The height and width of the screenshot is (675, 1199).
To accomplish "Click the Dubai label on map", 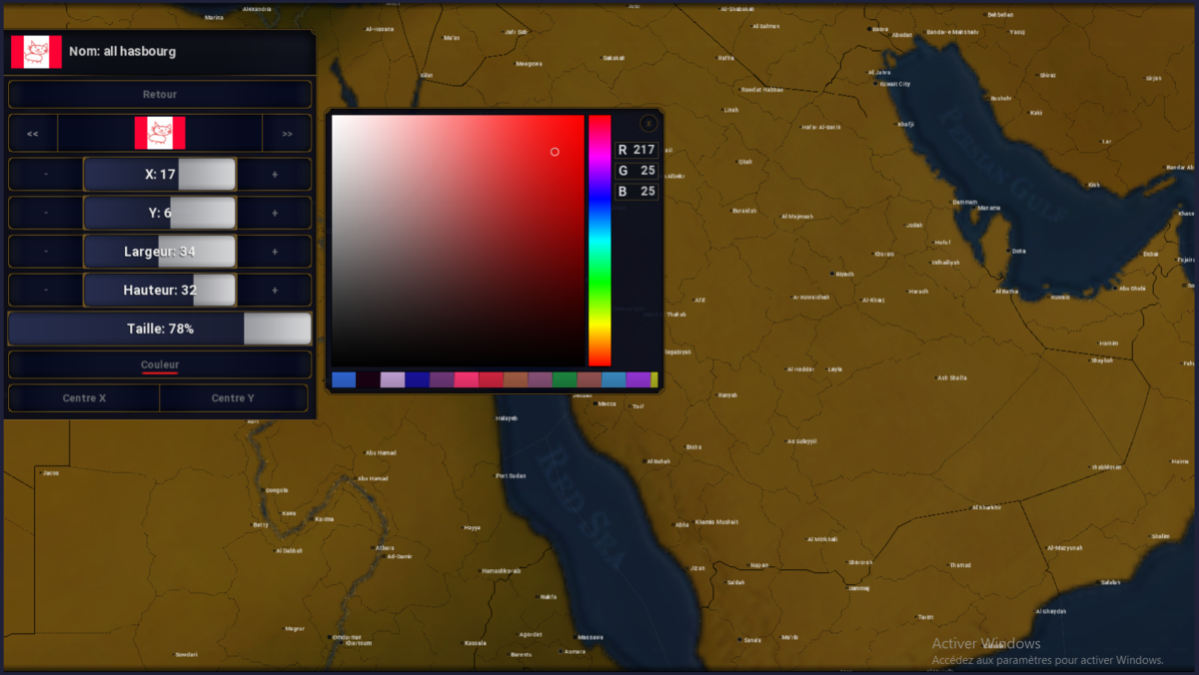I will pos(1152,254).
